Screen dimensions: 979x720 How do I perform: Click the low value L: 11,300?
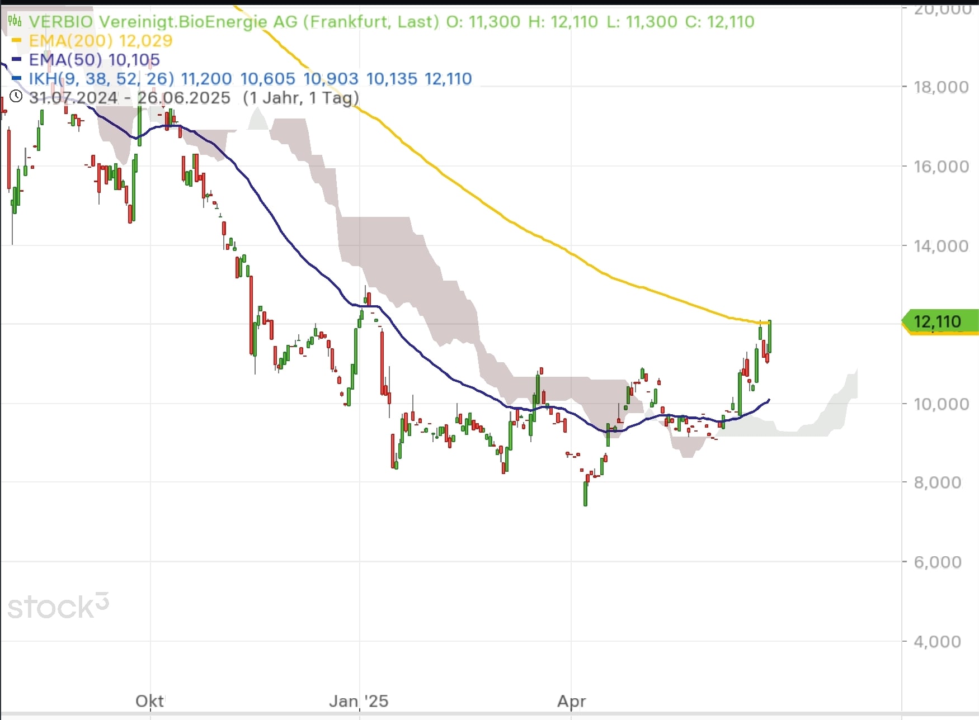641,22
